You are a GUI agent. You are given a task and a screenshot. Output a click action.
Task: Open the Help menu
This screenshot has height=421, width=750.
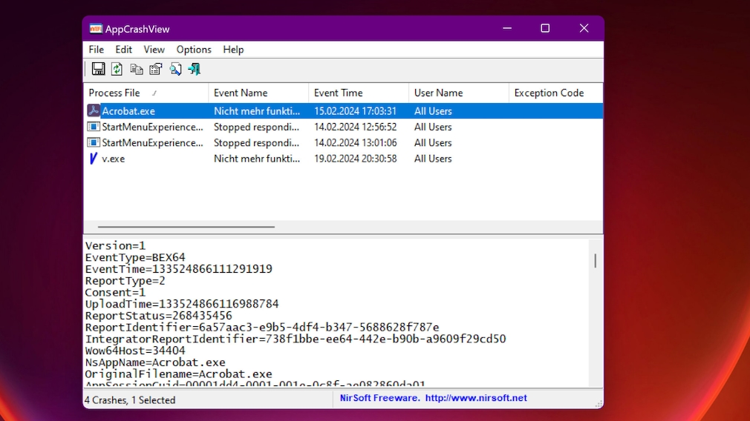coord(233,50)
